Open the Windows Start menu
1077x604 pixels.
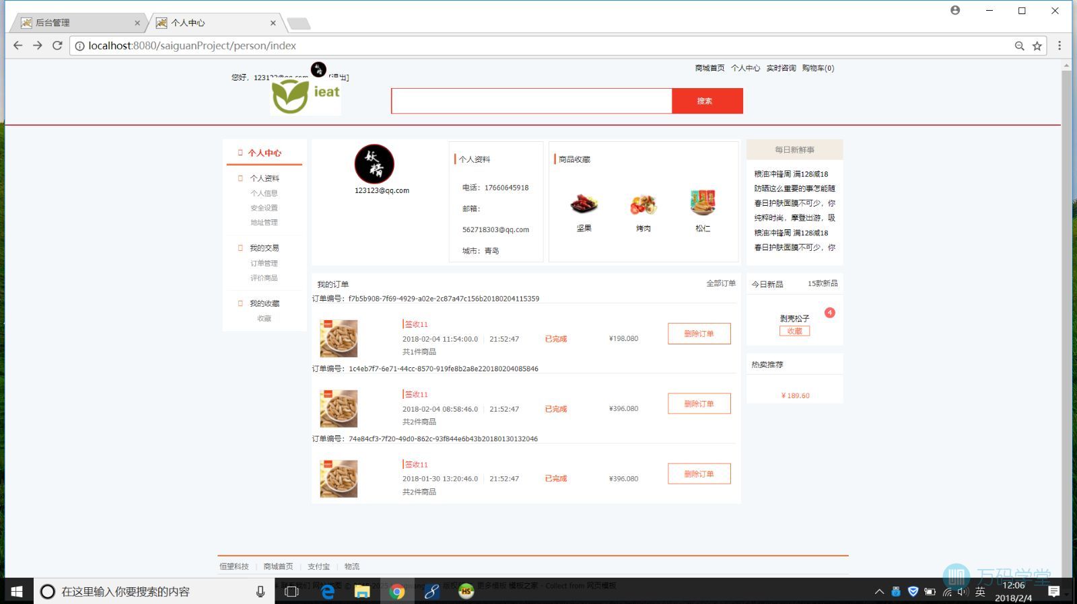tap(17, 591)
